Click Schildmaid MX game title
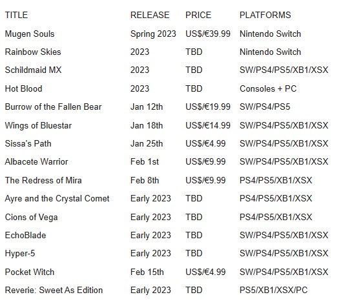 click(33, 70)
